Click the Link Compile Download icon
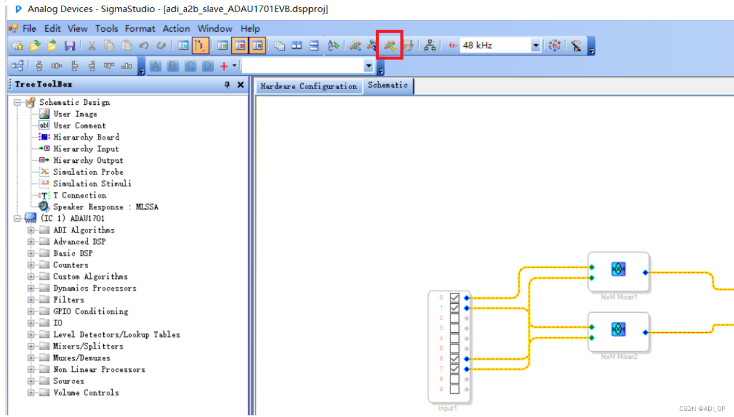734x417 pixels. [x=390, y=46]
